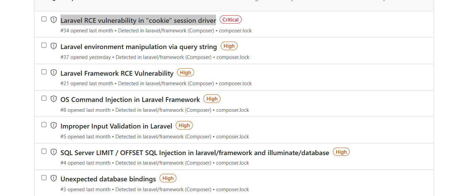473x196 pixels.
Task: Click shield icon beside environment manipulation alert
Action: point(54,46)
